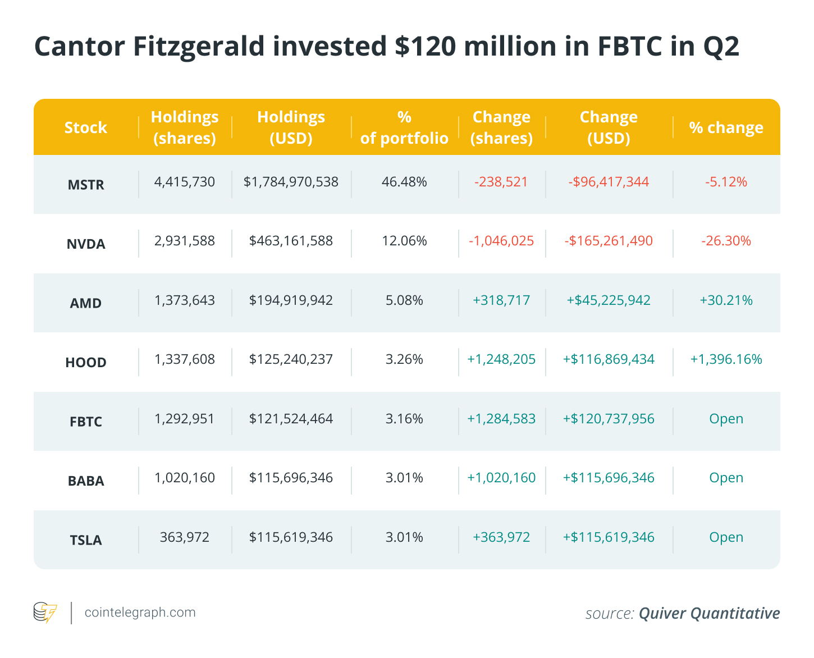The height and width of the screenshot is (658, 814).
Task: Select MSTR holdings value $1,784,970,538
Action: coord(291,182)
